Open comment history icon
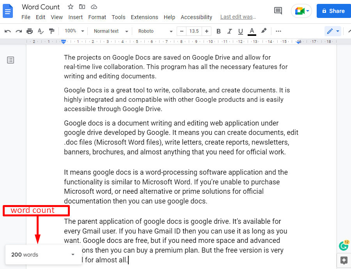 (x=278, y=11)
